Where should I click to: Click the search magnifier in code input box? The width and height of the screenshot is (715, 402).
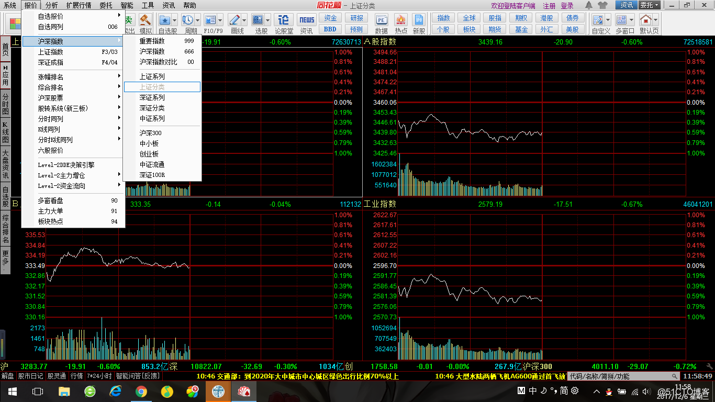(675, 376)
